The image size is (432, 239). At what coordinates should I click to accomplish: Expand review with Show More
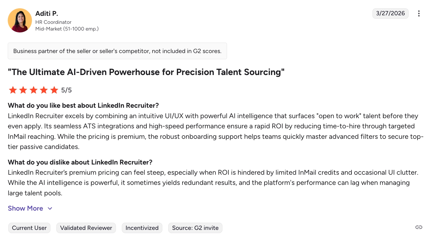[25, 208]
